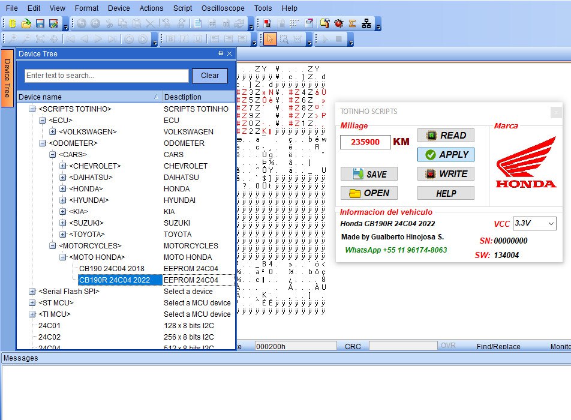Screen dimensions: 571x420
Task: Click the red bug debug icon
Action: pyautogui.click(x=339, y=23)
